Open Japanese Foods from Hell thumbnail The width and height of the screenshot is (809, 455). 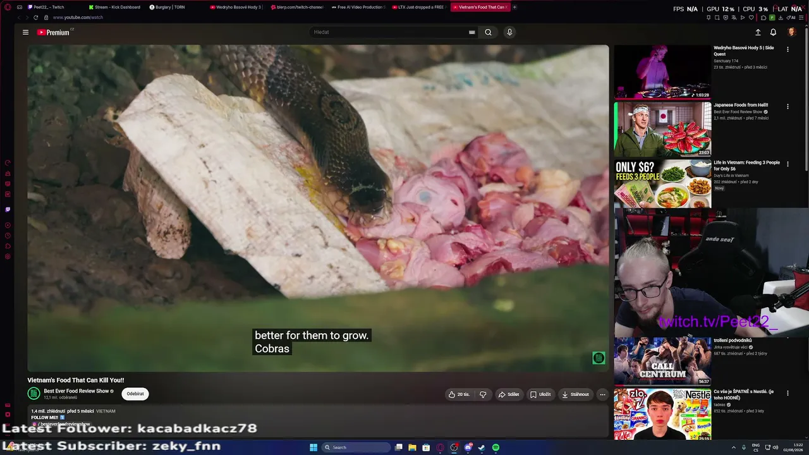(662, 130)
